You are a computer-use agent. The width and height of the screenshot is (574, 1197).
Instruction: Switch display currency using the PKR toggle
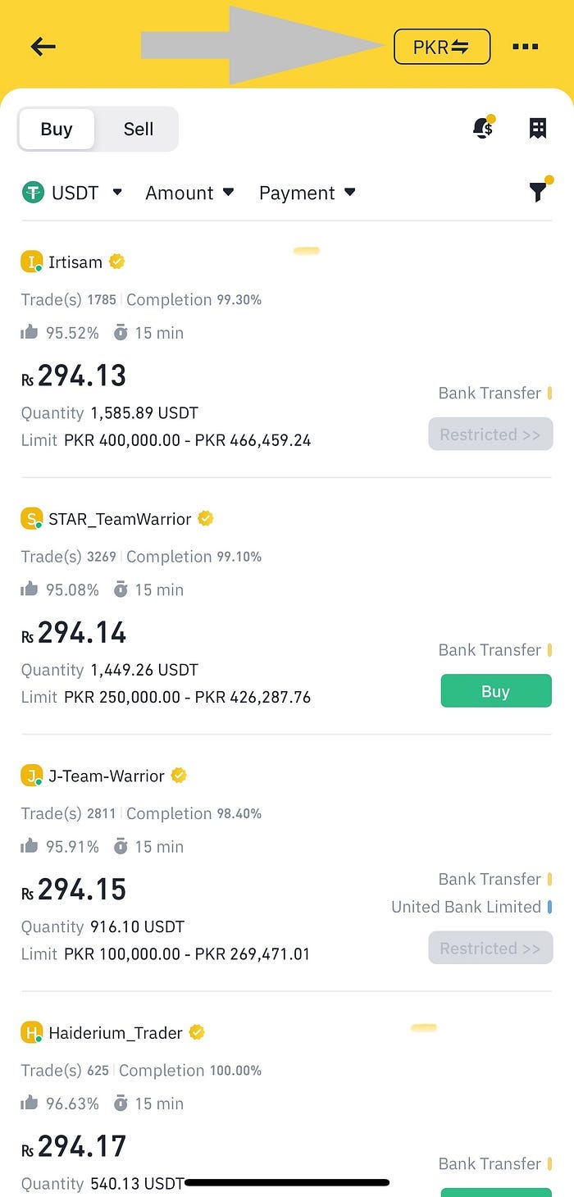pyautogui.click(x=441, y=46)
